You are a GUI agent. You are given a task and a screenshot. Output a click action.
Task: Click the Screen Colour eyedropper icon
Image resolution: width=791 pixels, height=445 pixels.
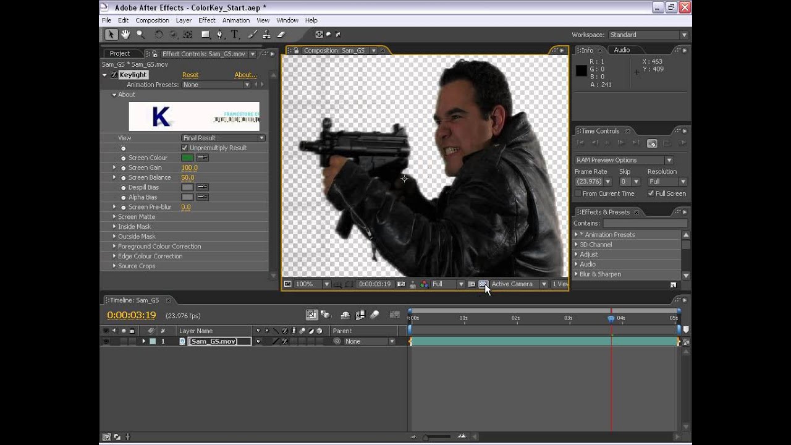tap(202, 158)
